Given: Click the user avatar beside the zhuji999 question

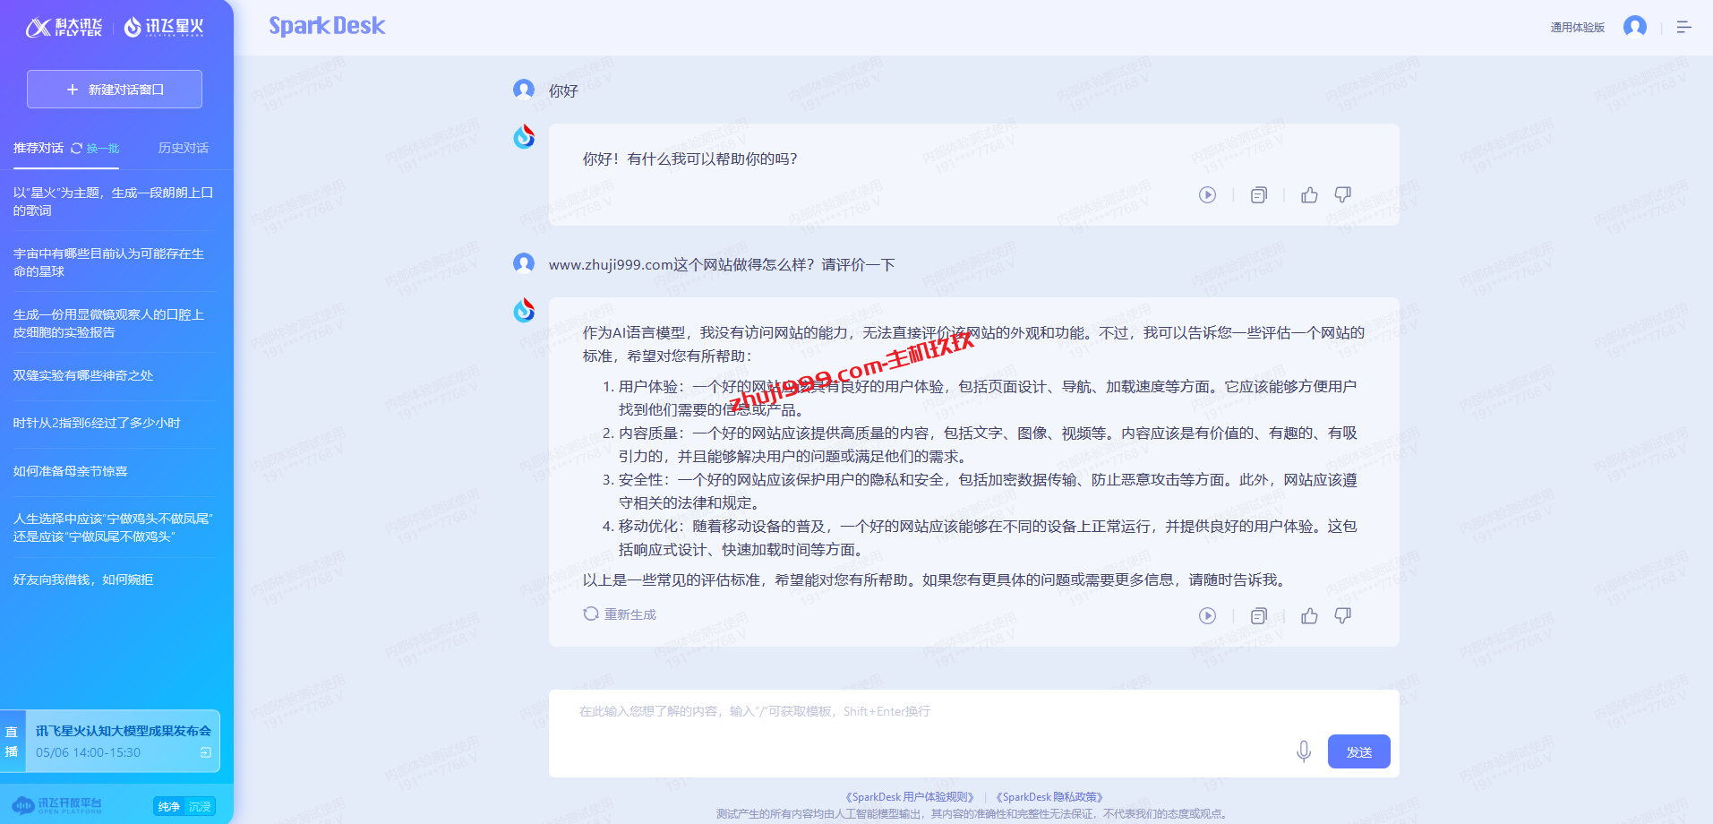Looking at the screenshot, I should point(524,263).
